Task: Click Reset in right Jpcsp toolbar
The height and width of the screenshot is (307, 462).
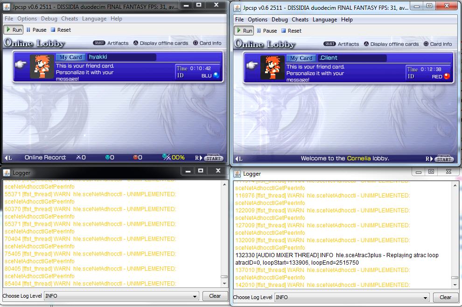Action: 291,31
